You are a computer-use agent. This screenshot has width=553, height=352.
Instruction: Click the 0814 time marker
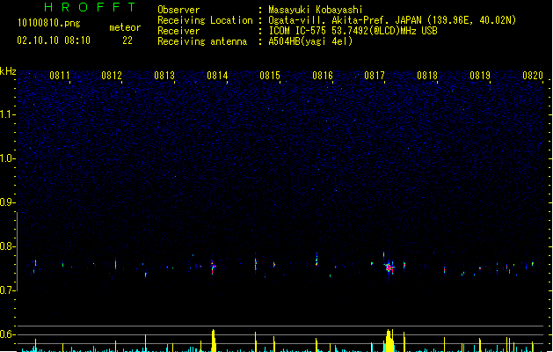point(217,76)
